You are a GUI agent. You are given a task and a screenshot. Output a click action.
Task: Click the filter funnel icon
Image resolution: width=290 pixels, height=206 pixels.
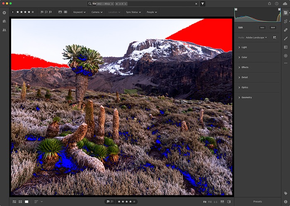(203, 3)
